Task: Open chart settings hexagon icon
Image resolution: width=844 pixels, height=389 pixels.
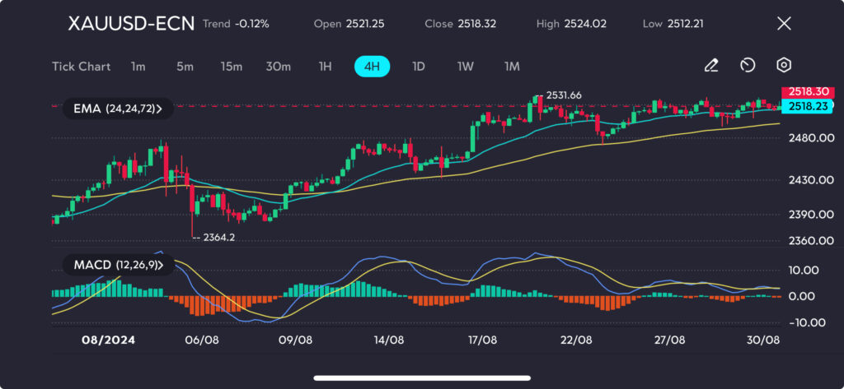Action: click(785, 66)
